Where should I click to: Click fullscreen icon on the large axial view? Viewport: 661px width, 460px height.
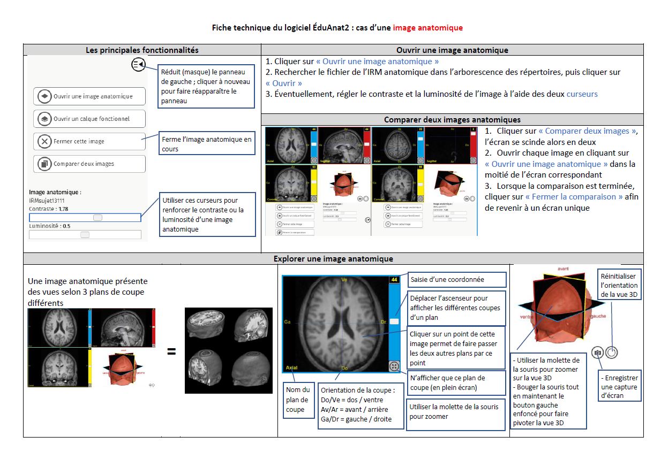(x=394, y=366)
